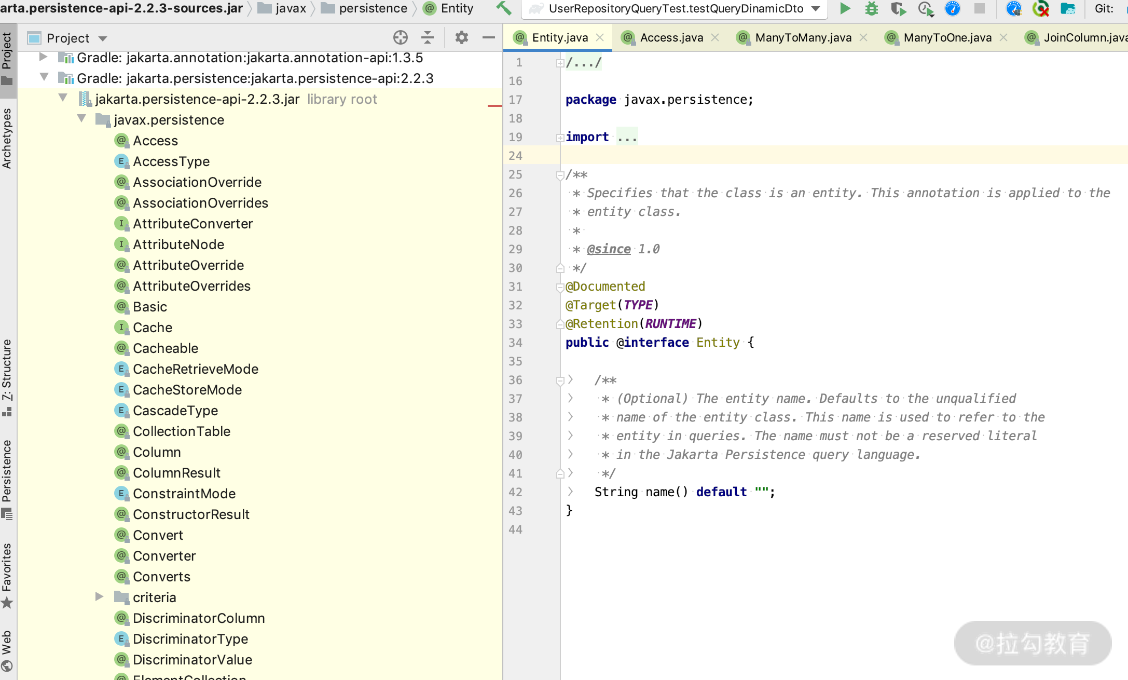Hide the Project tool window
This screenshot has height=680, width=1128.
coord(488,37)
